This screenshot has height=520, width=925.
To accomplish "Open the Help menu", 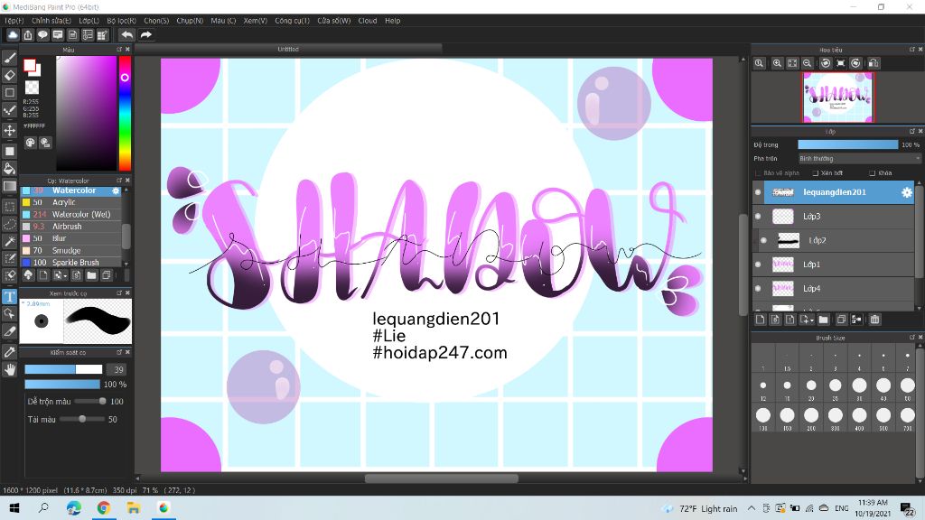I will (393, 21).
